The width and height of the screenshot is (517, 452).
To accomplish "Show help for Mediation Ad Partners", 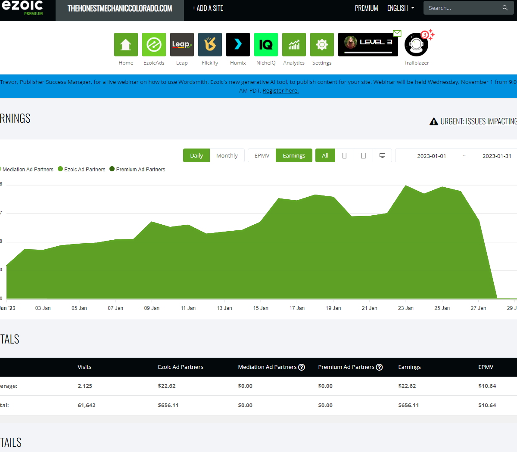I will 302,367.
